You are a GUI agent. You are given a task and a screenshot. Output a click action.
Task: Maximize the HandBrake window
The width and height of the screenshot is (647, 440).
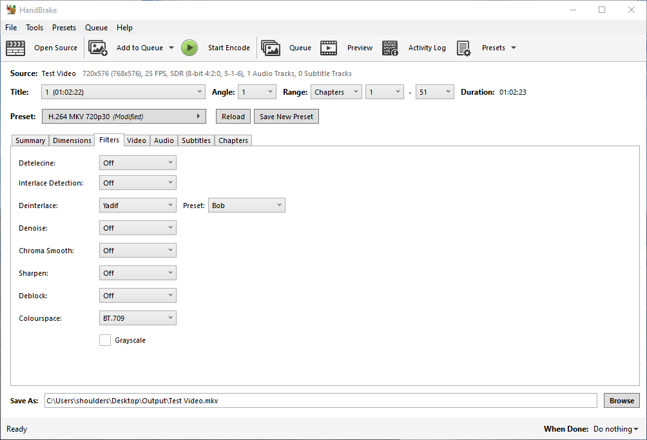click(x=602, y=10)
